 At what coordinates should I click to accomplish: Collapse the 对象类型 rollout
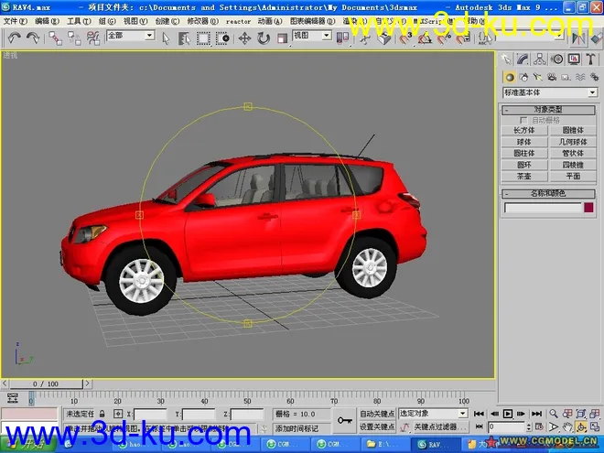(x=548, y=110)
